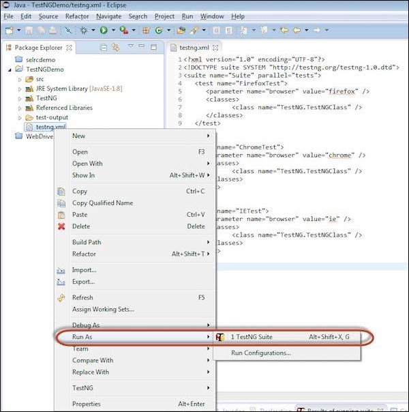Screen dimensions: 409x412
Task: Open the Search dropdown arrow
Action: (204, 30)
